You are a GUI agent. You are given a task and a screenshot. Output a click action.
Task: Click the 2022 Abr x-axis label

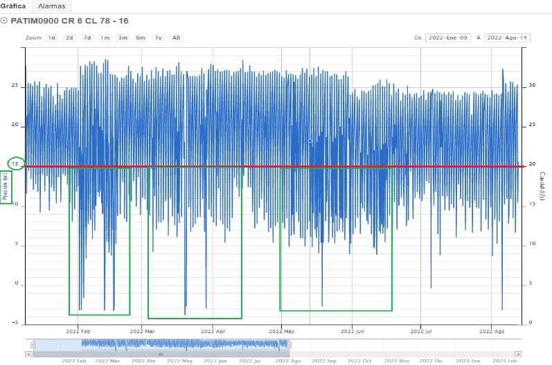tap(213, 331)
